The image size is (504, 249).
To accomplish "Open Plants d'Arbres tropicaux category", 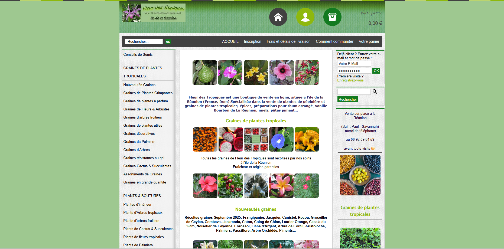I will tap(143, 212).
